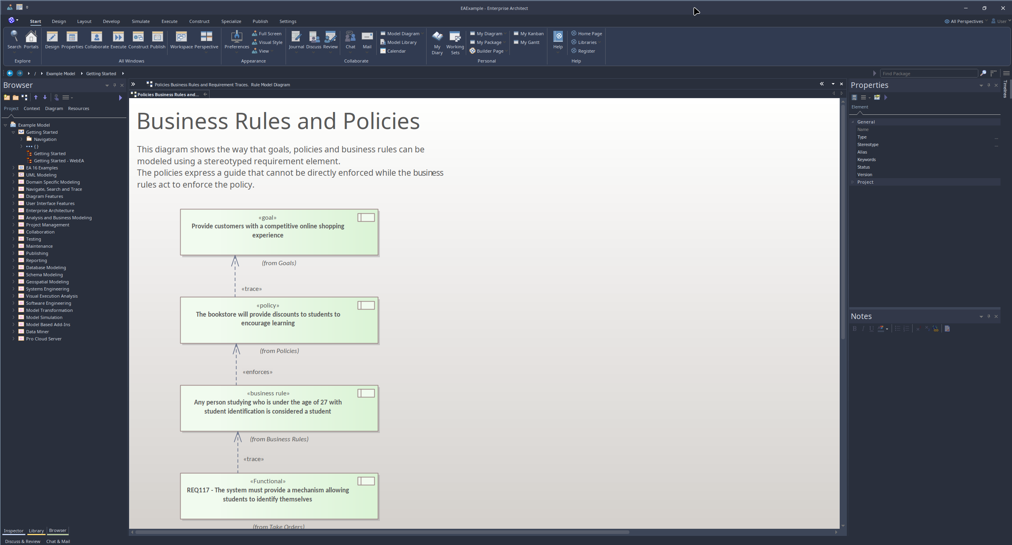
Task: Switch to the Resources browser tab
Action: point(78,108)
